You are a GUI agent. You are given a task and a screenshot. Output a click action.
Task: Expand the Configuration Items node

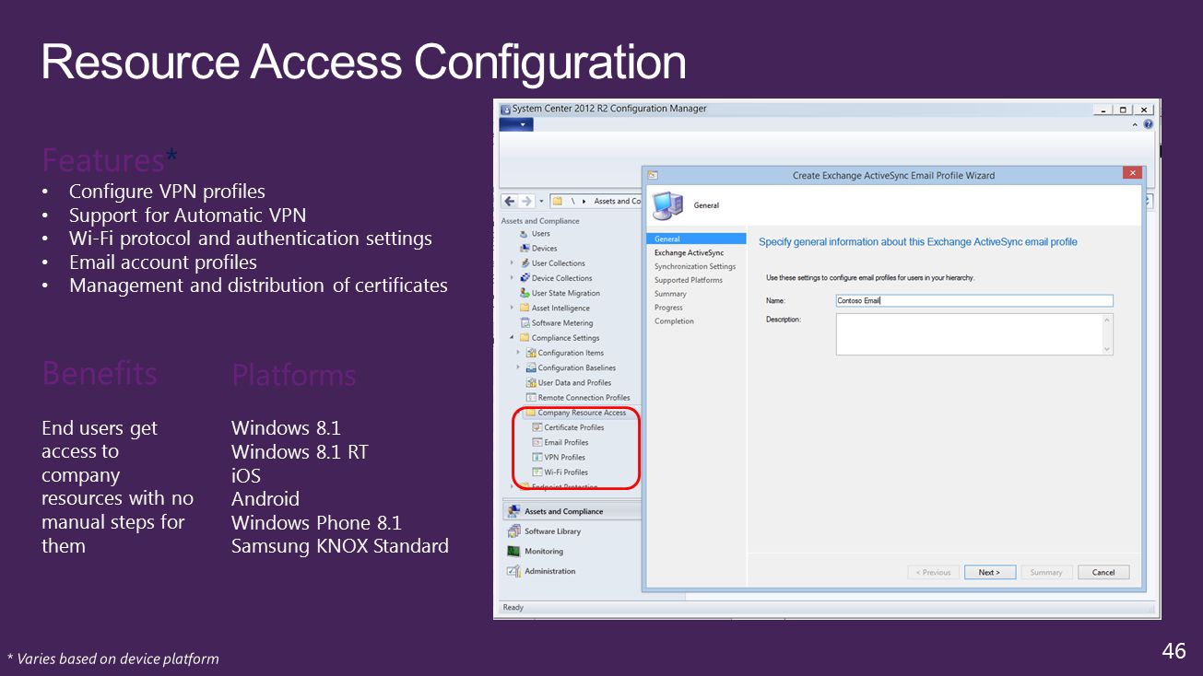pyautogui.click(x=518, y=353)
